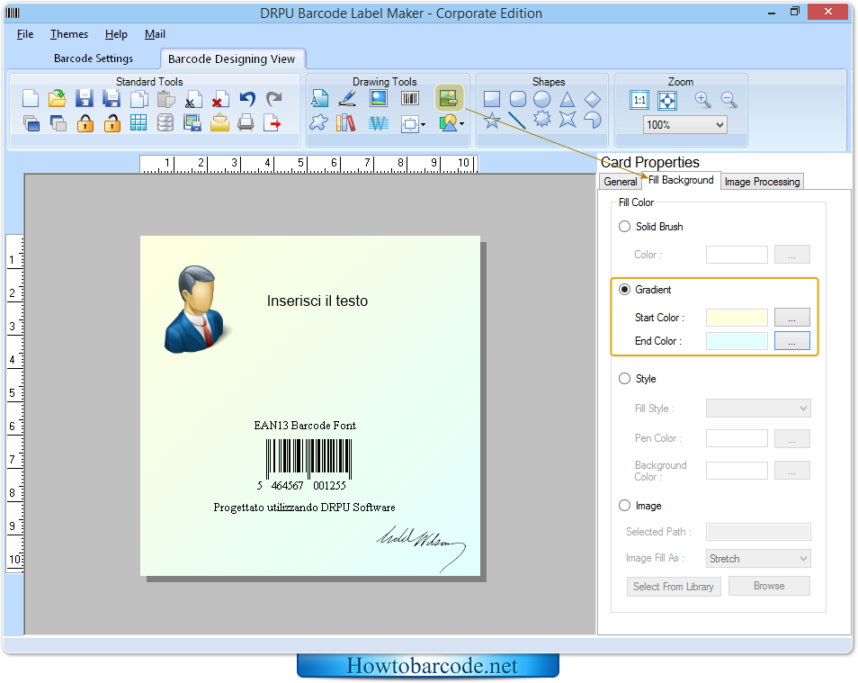858x683 pixels.
Task: Choose the Style fill option
Action: [x=624, y=379]
